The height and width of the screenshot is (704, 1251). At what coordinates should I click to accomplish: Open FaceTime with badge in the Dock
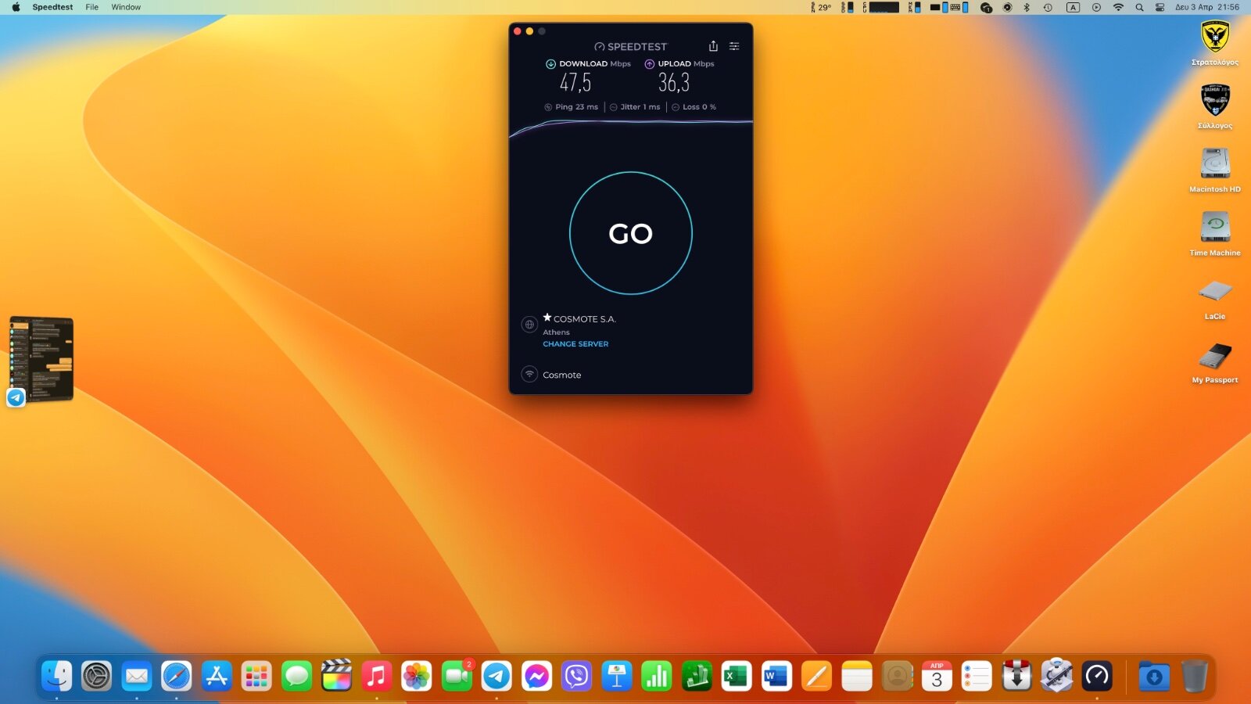[x=457, y=676]
